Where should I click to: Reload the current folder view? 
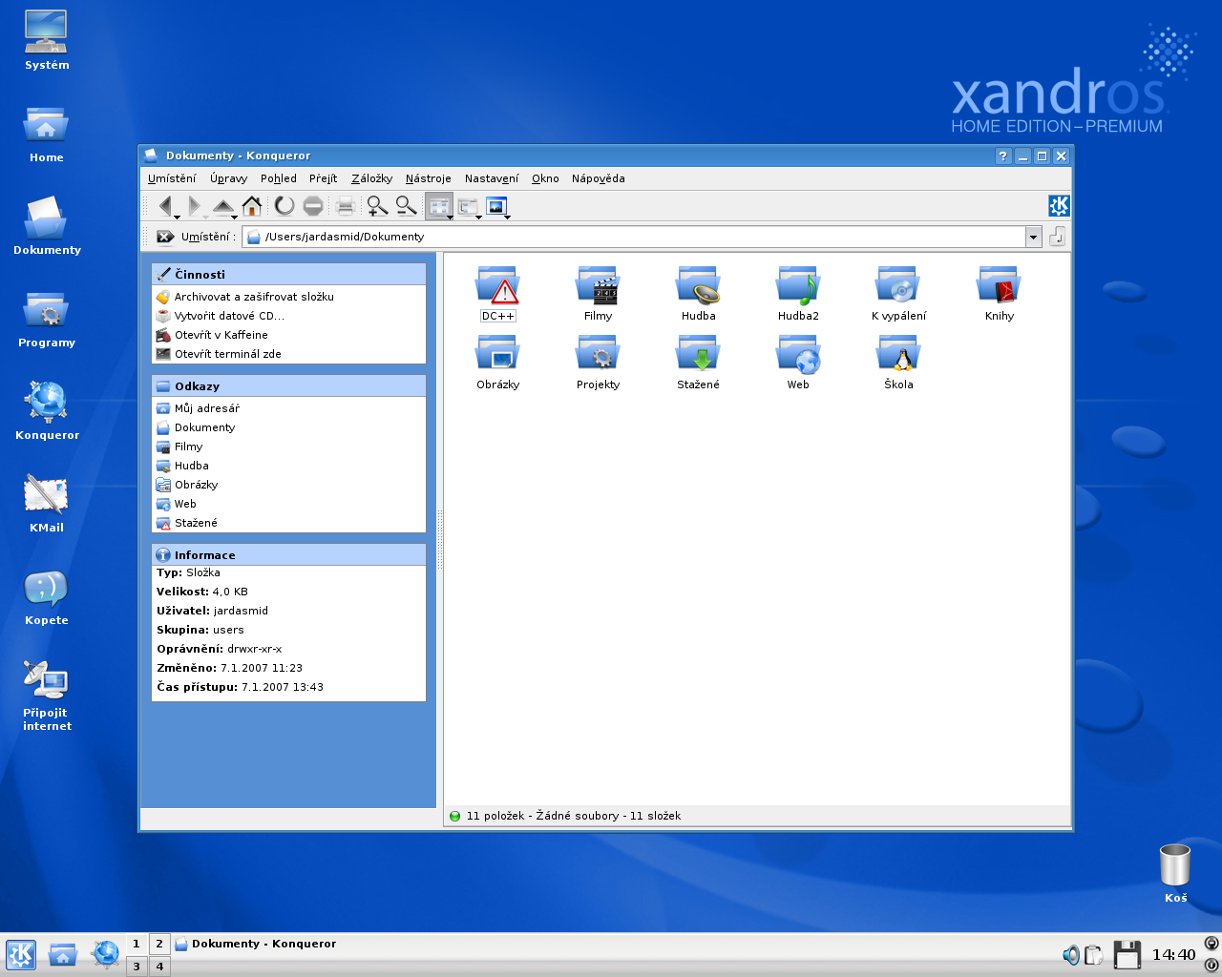coord(284,205)
